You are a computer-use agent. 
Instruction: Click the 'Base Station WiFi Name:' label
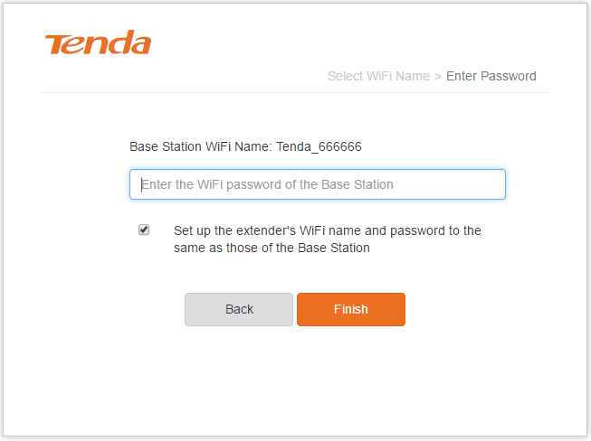(x=201, y=145)
